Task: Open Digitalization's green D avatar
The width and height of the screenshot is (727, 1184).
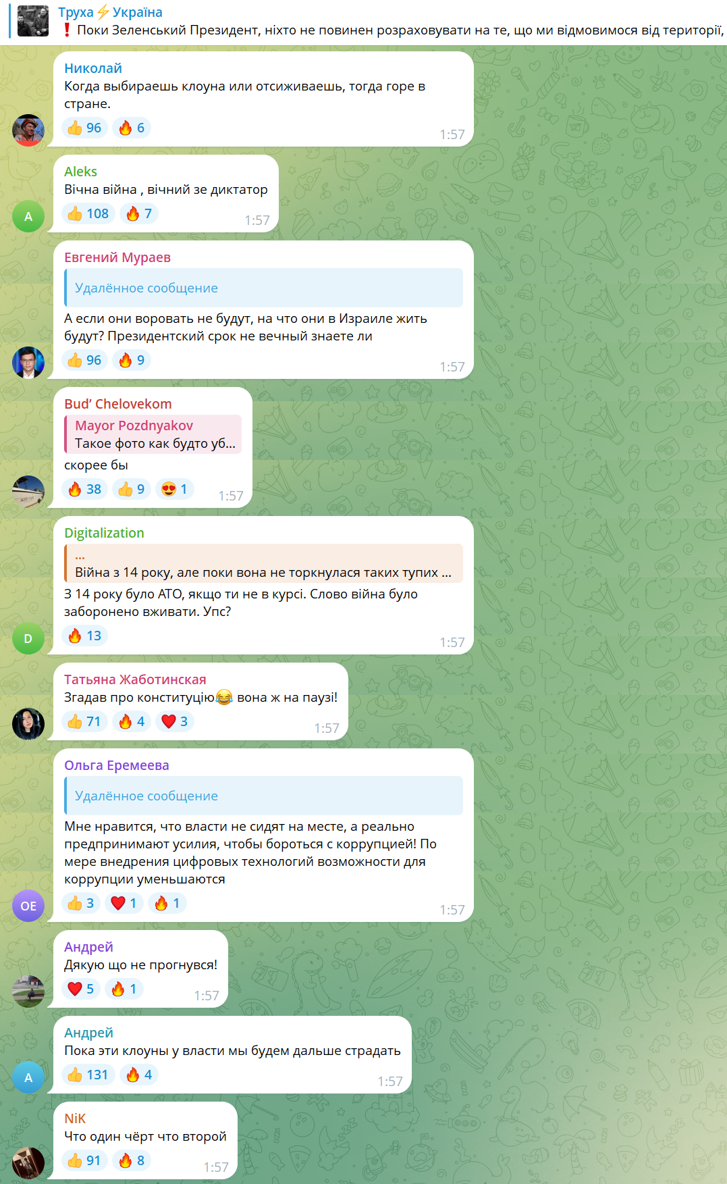Action: pyautogui.click(x=28, y=638)
